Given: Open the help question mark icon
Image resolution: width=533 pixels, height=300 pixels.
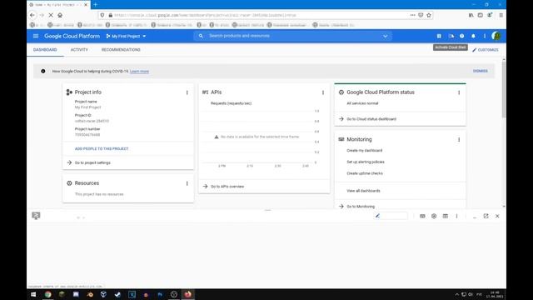Looking at the screenshot, I should coord(462,36).
